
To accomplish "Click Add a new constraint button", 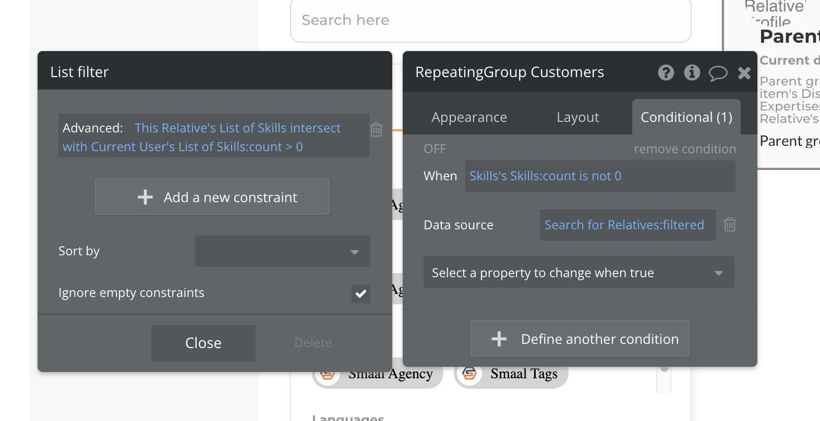I will [x=212, y=197].
